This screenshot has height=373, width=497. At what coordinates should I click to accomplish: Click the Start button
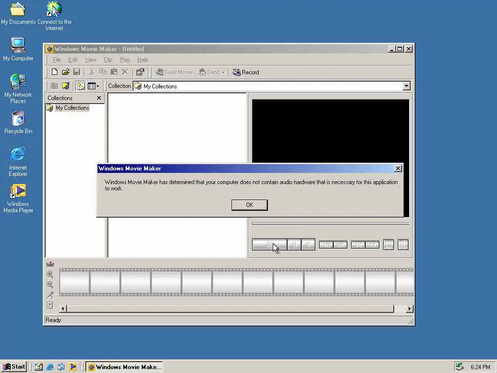point(14,367)
